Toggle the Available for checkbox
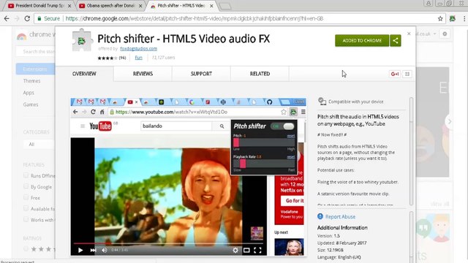 [26, 208]
